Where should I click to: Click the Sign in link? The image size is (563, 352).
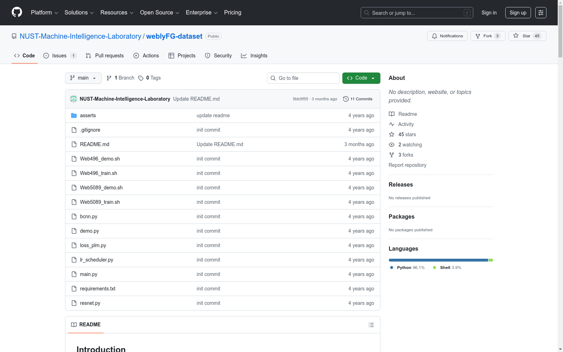[489, 13]
